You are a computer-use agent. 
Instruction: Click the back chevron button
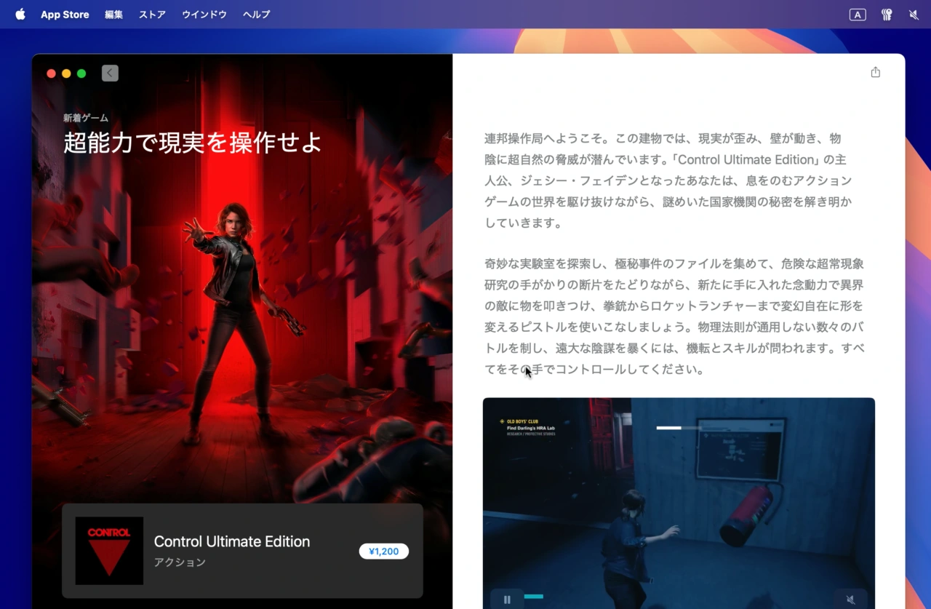[x=110, y=73]
